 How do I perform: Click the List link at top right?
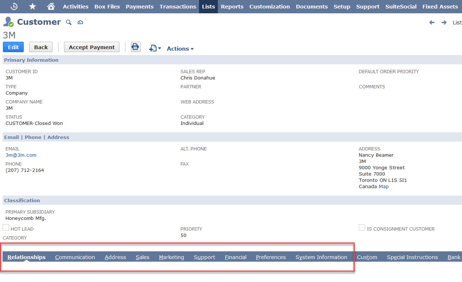click(x=457, y=23)
